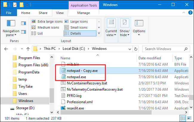The height and width of the screenshot is (122, 194).
Task: Open the Current view dropdown
Action: point(111,30)
